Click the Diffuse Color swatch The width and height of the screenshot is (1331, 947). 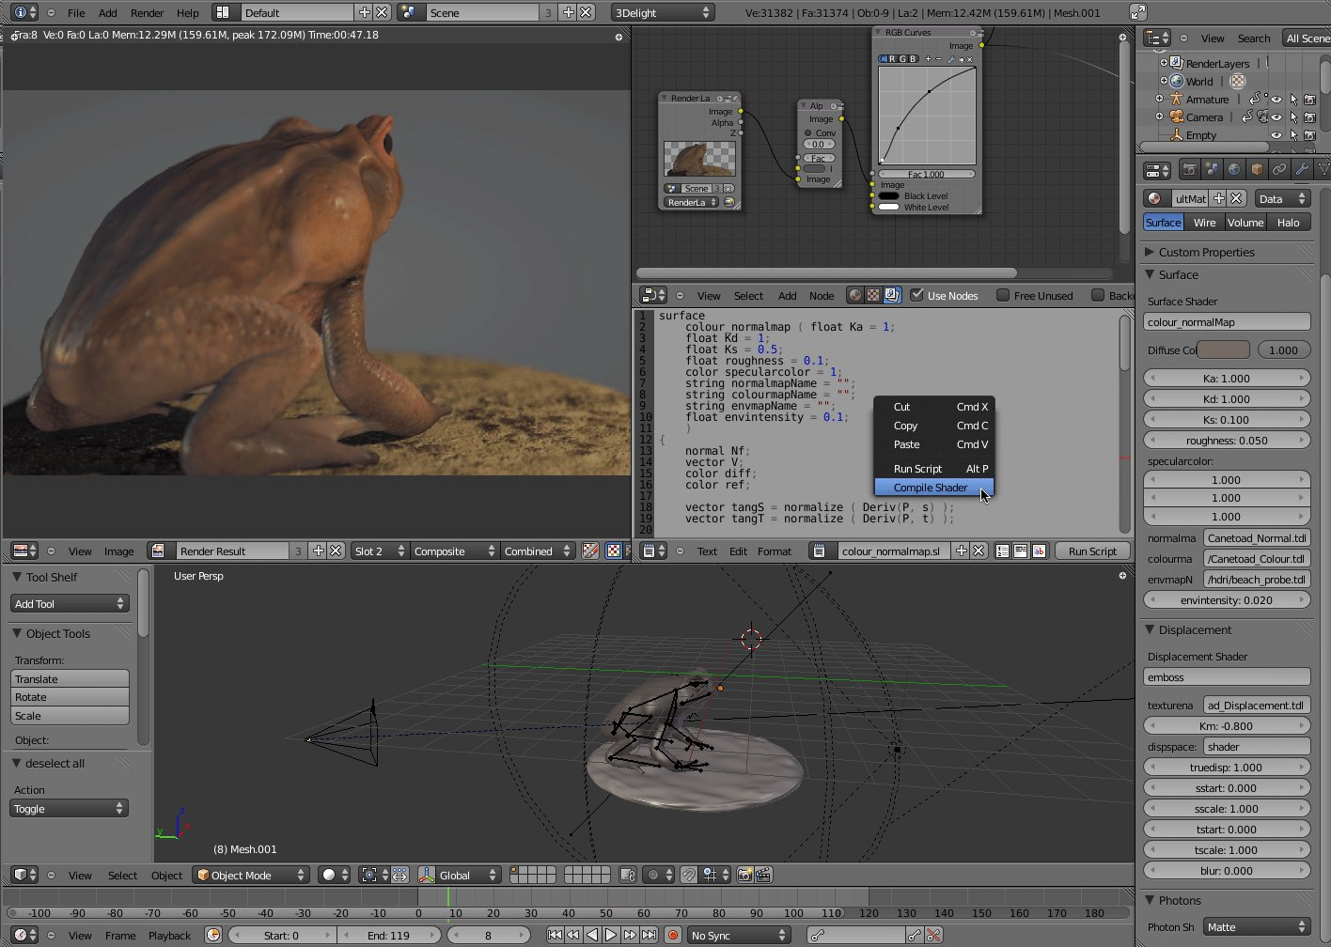[1224, 349]
